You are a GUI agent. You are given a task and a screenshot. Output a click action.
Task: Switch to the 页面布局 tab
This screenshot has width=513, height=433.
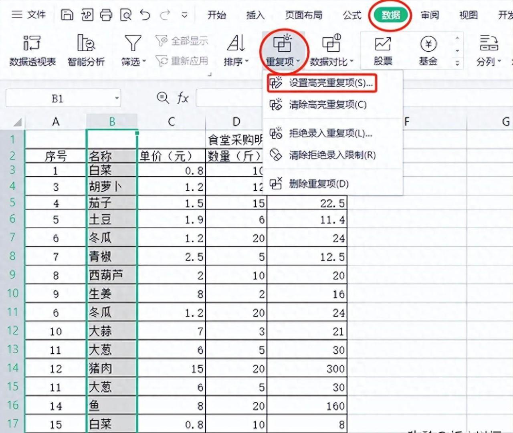pos(303,15)
